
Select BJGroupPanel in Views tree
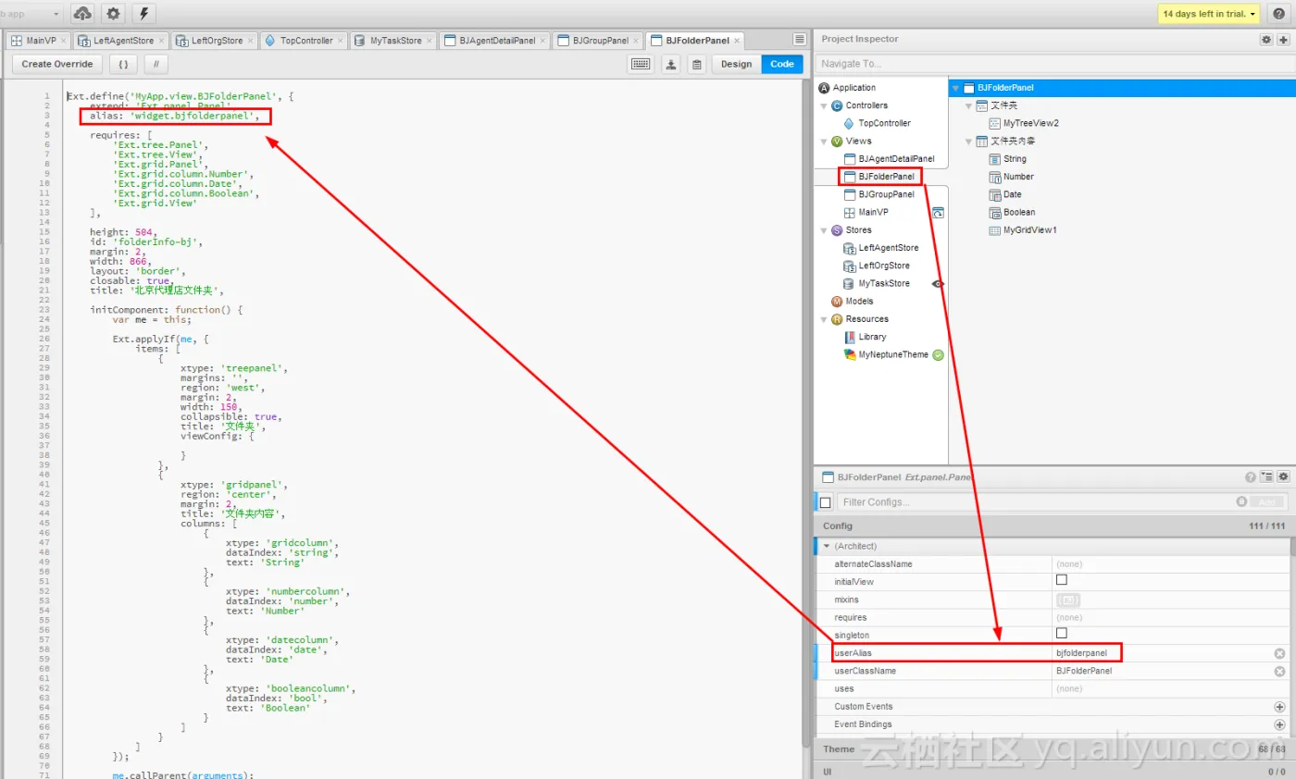point(886,194)
